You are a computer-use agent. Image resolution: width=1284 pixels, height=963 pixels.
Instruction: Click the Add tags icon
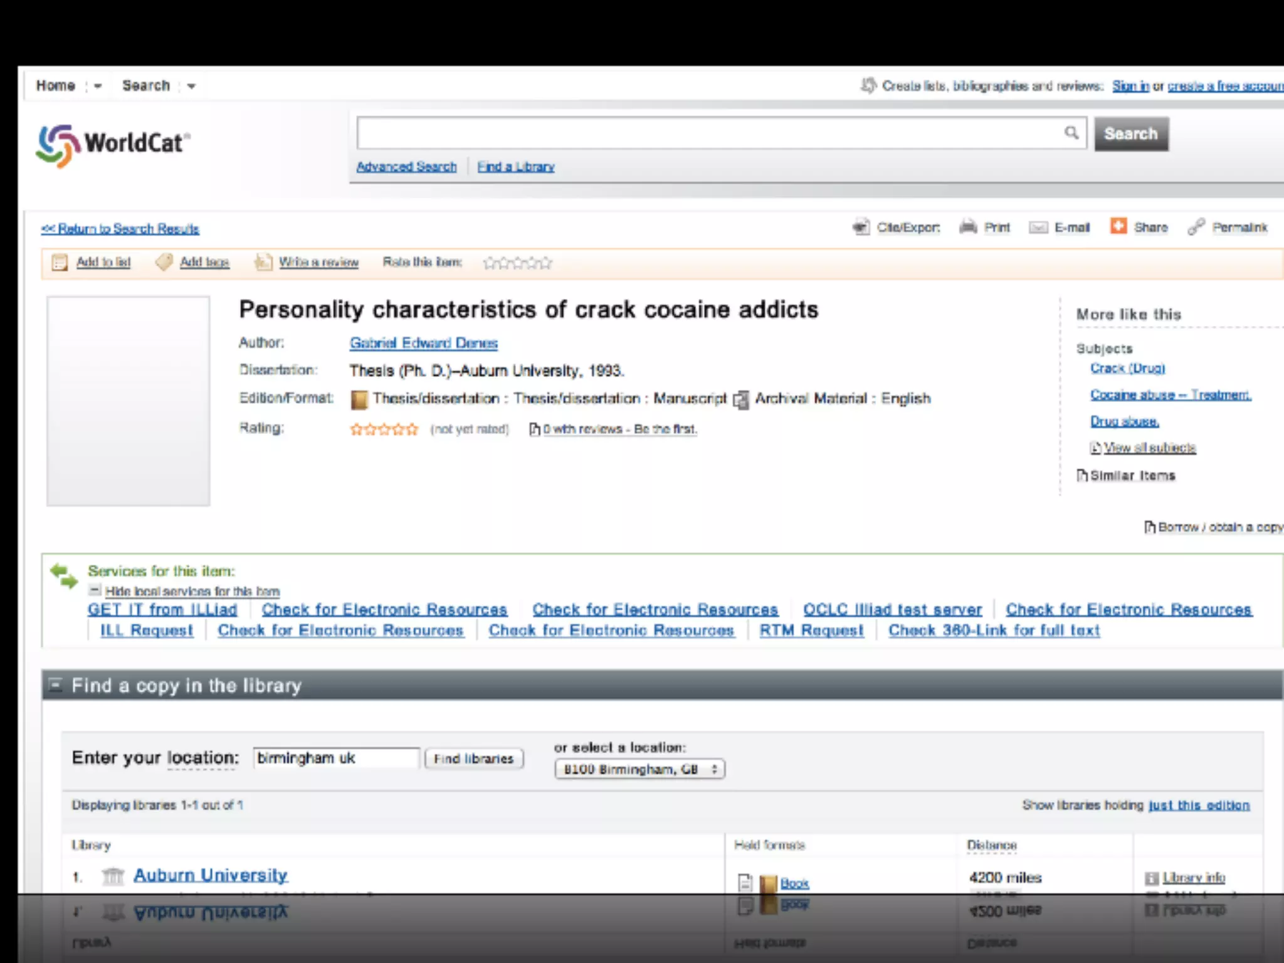point(164,262)
